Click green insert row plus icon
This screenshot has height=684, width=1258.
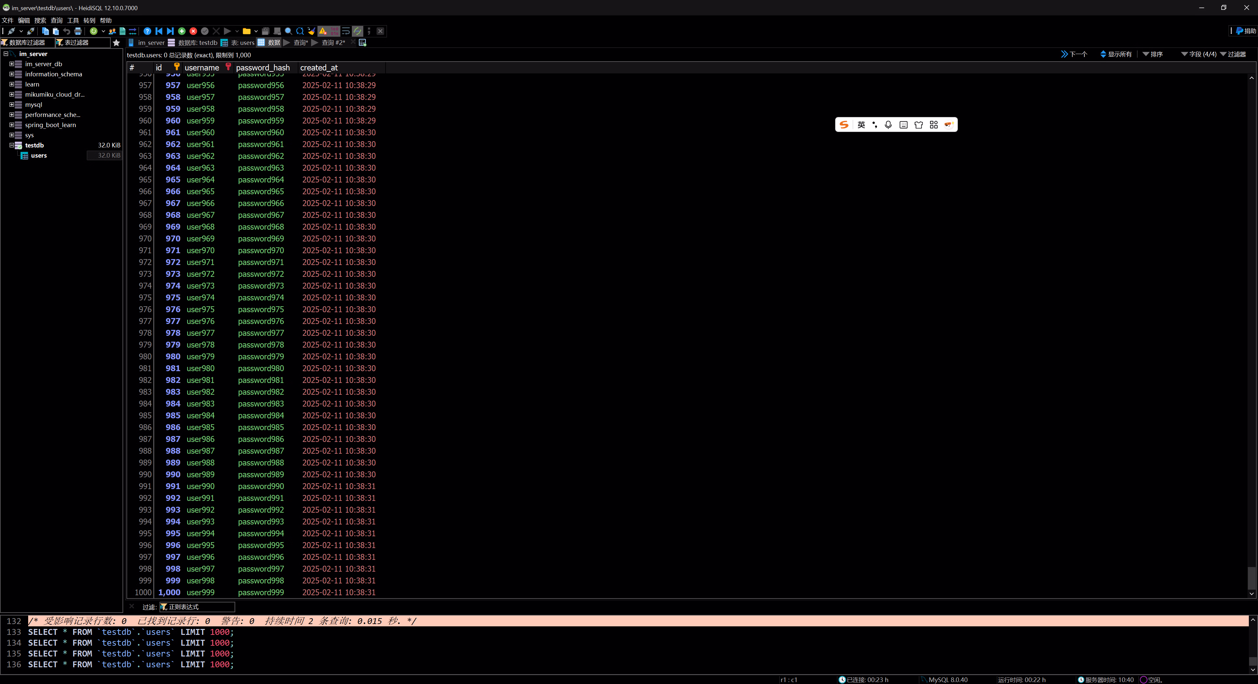tap(182, 31)
